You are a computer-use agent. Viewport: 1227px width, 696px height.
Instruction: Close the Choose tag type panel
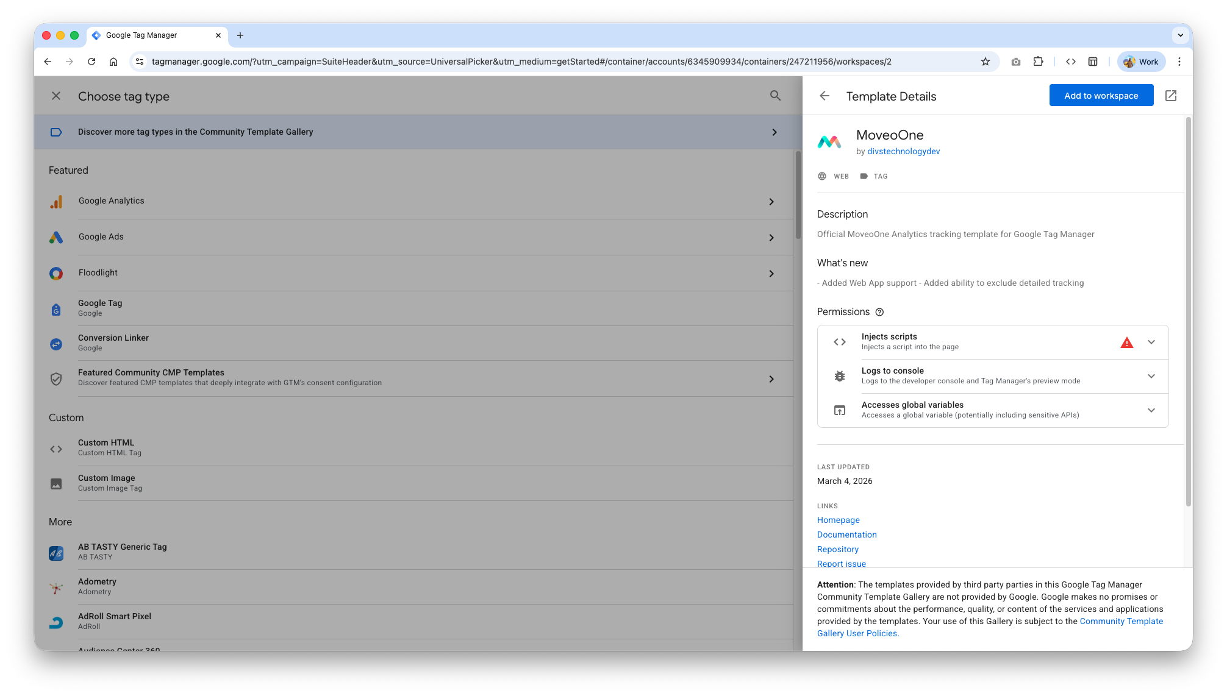pos(56,96)
